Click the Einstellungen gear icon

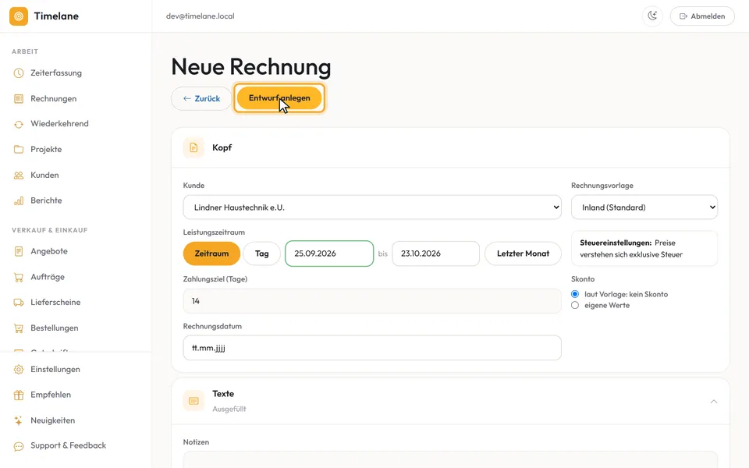(x=19, y=370)
